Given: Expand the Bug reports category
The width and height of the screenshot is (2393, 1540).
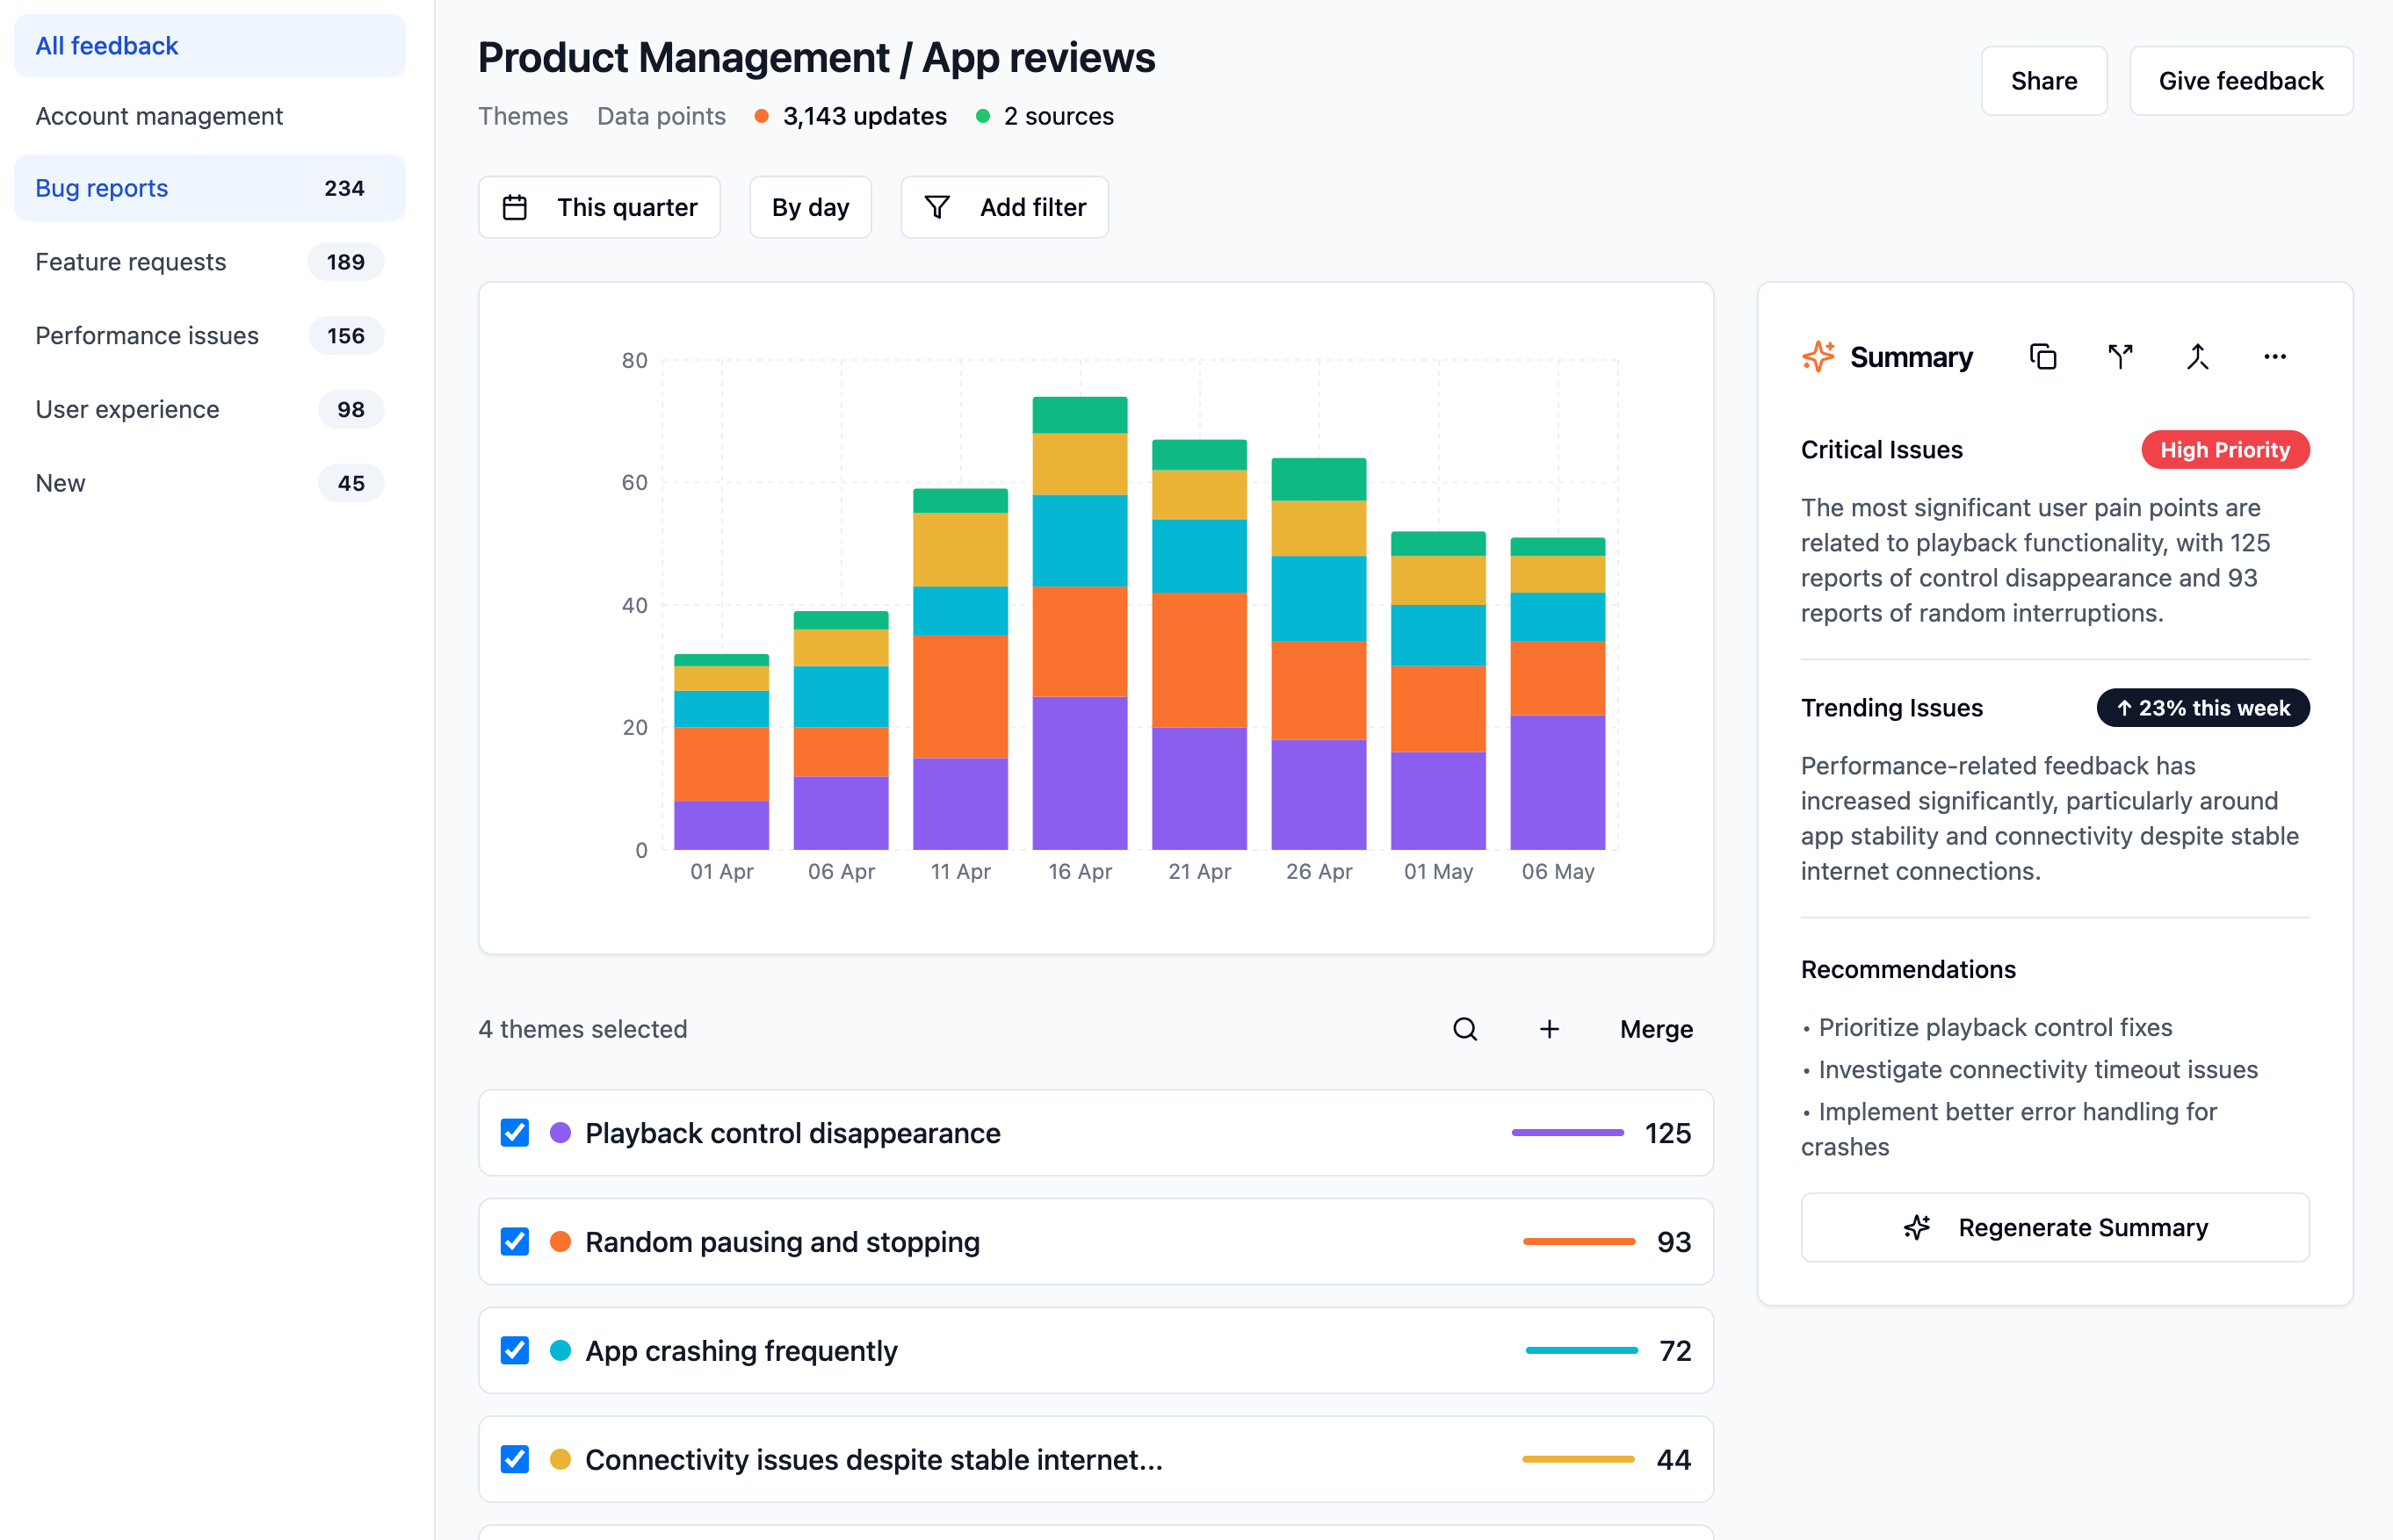Looking at the screenshot, I should 101,188.
